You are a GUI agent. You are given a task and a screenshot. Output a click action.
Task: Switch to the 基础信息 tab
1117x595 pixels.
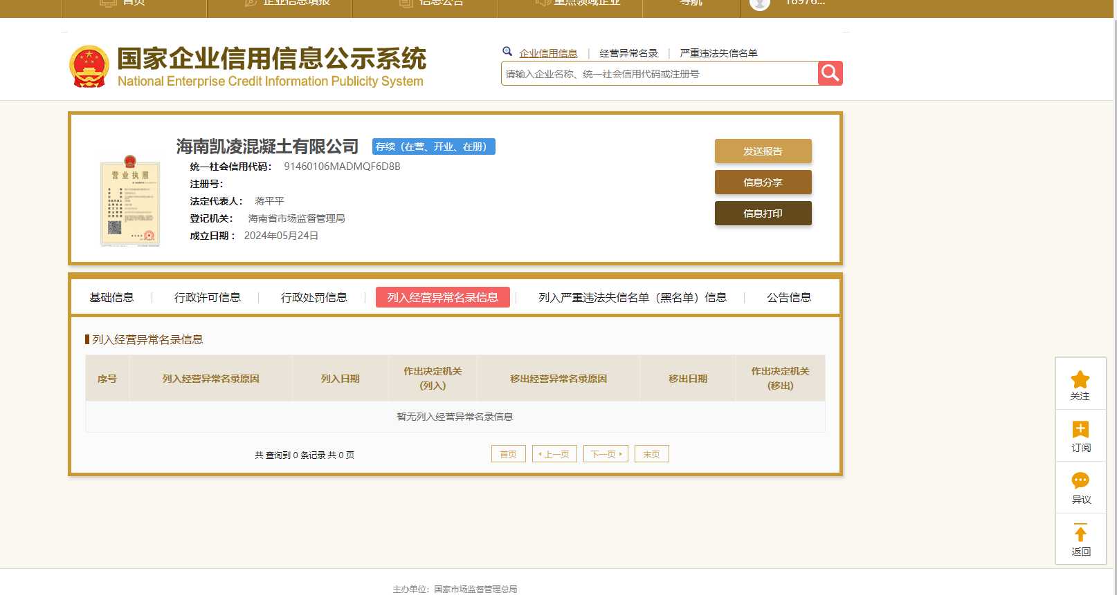click(111, 297)
